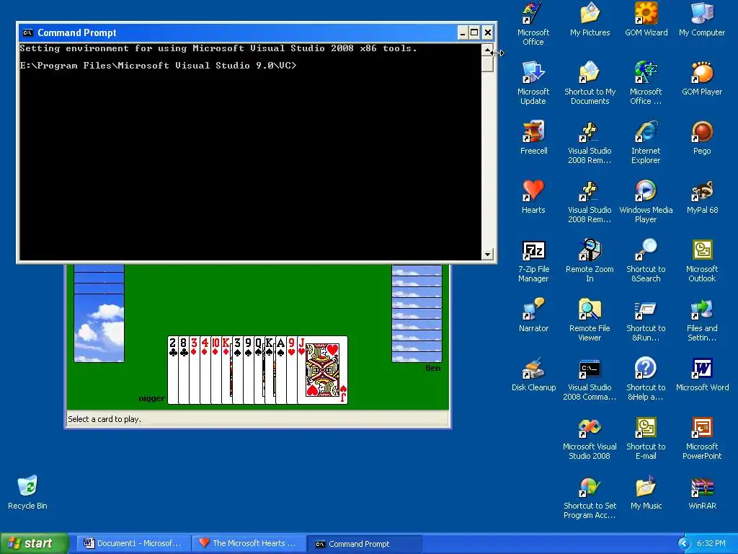Select the Remote File Viewer icon
Screen dimensions: 738x554
tap(590, 320)
